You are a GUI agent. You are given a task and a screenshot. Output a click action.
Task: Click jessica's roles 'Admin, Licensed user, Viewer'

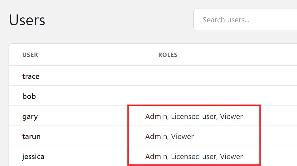[x=194, y=156]
